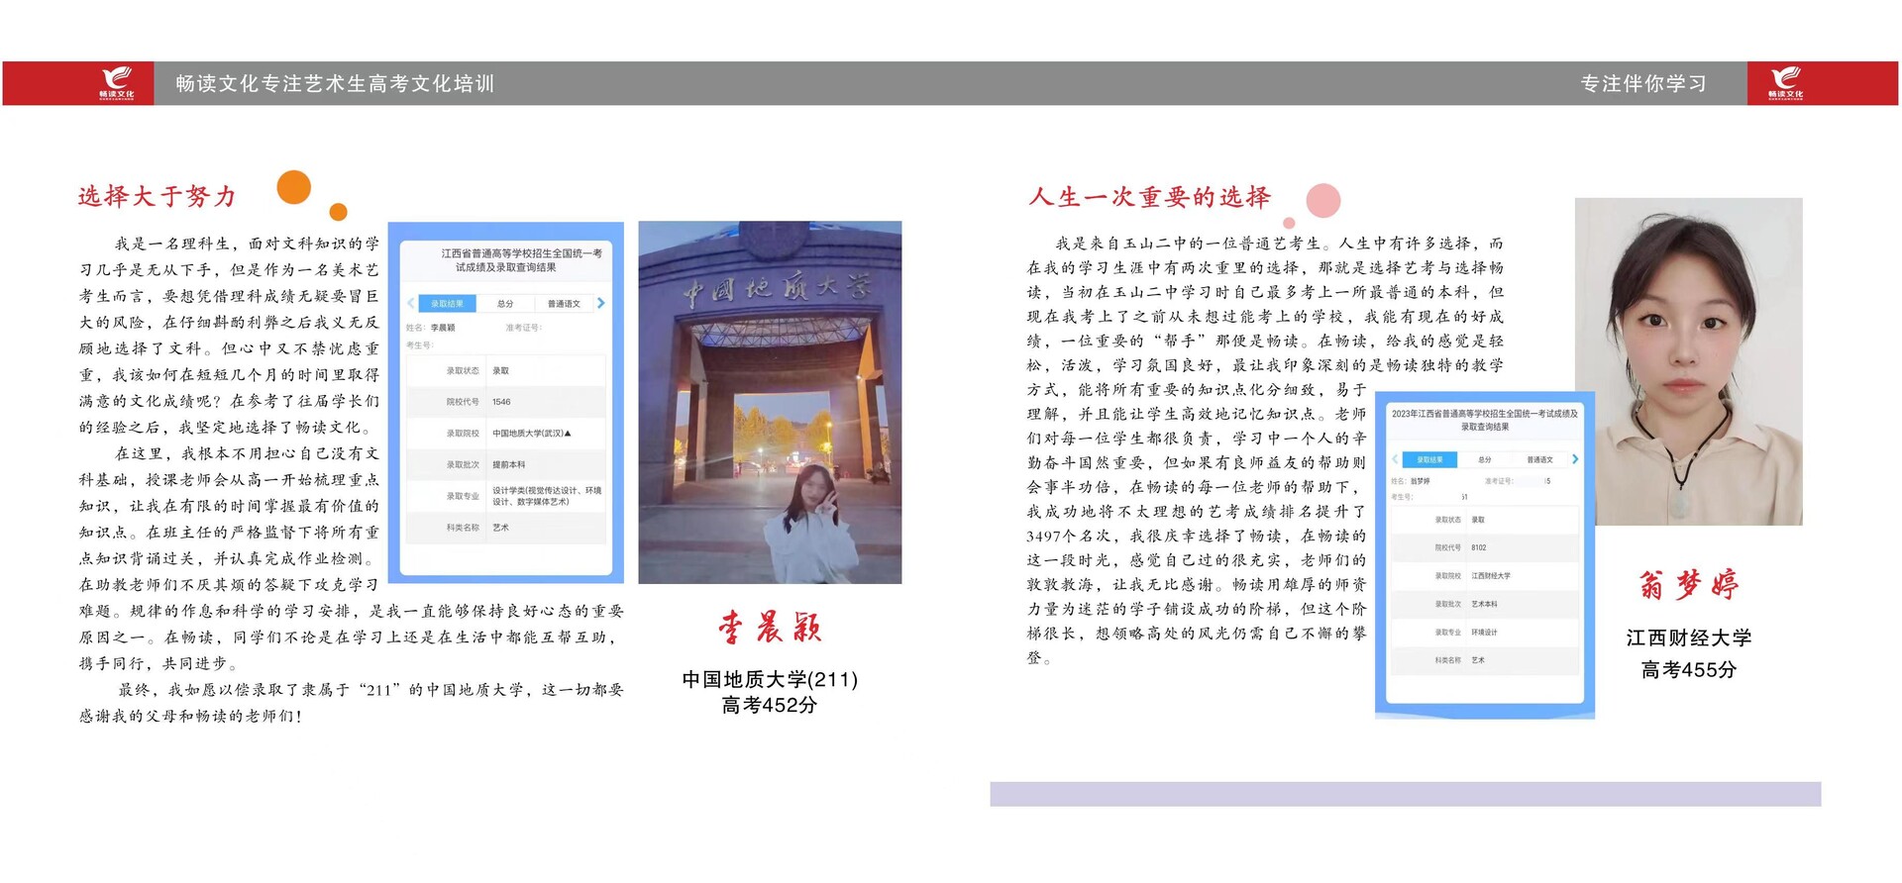Click the 畅读文化 logo in the left header corner
Screen dimensions: 1902x883
pyautogui.click(x=117, y=83)
